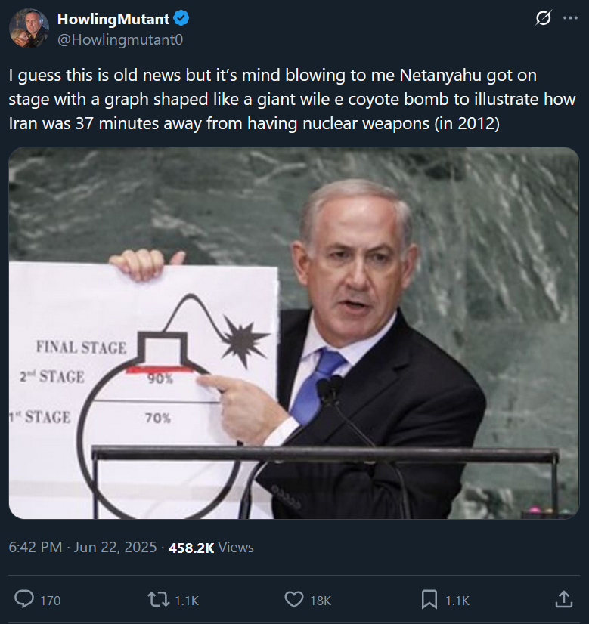Click the share upload arrow icon

(564, 599)
